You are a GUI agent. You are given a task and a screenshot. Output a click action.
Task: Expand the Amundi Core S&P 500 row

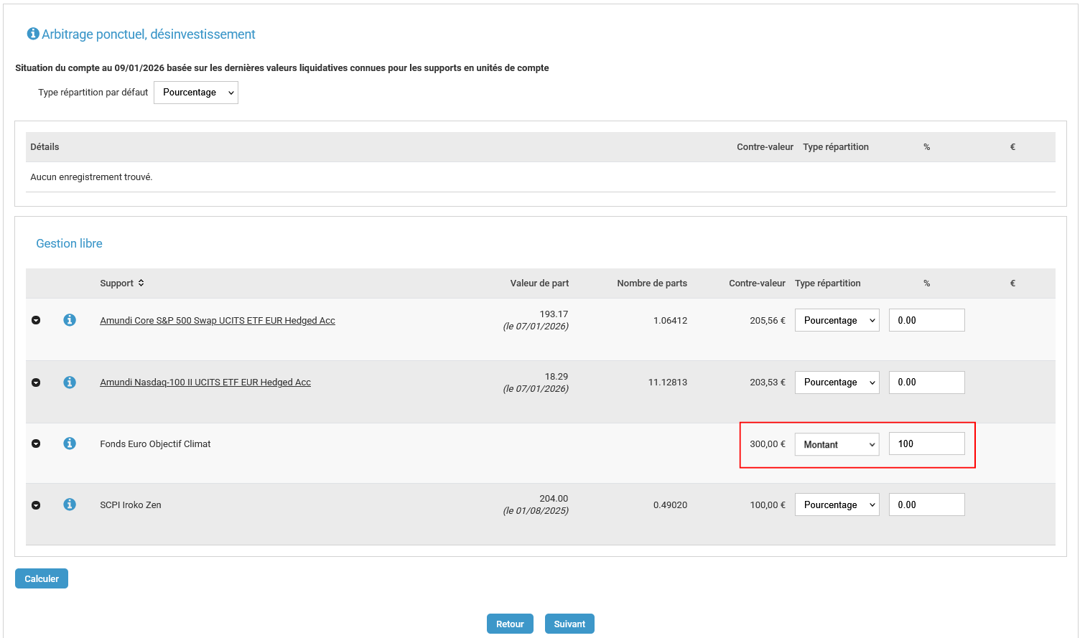(x=36, y=320)
